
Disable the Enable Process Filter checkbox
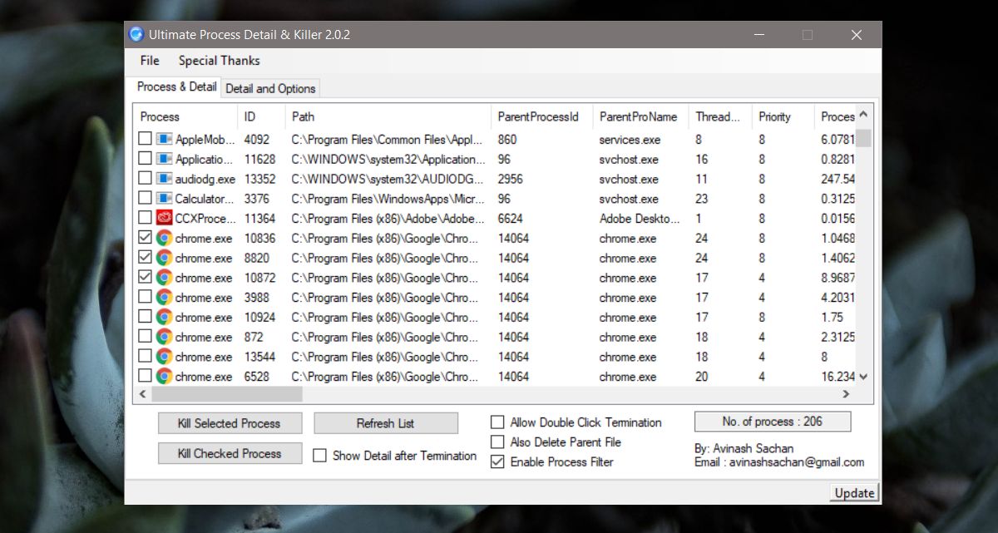[x=497, y=461]
